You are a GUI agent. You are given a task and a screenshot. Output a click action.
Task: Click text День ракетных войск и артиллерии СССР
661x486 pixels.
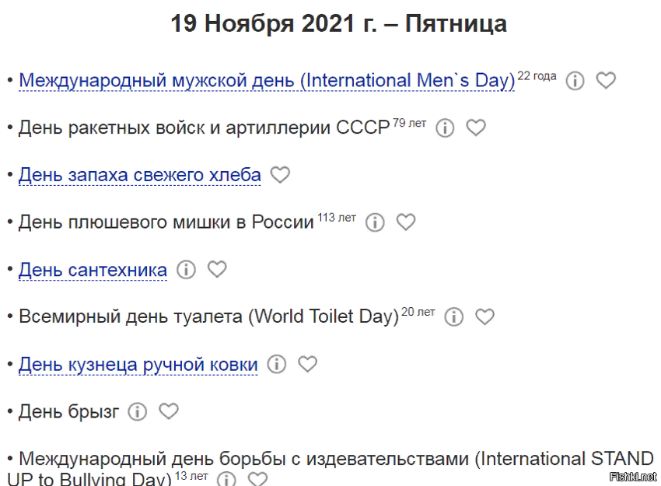tap(204, 128)
